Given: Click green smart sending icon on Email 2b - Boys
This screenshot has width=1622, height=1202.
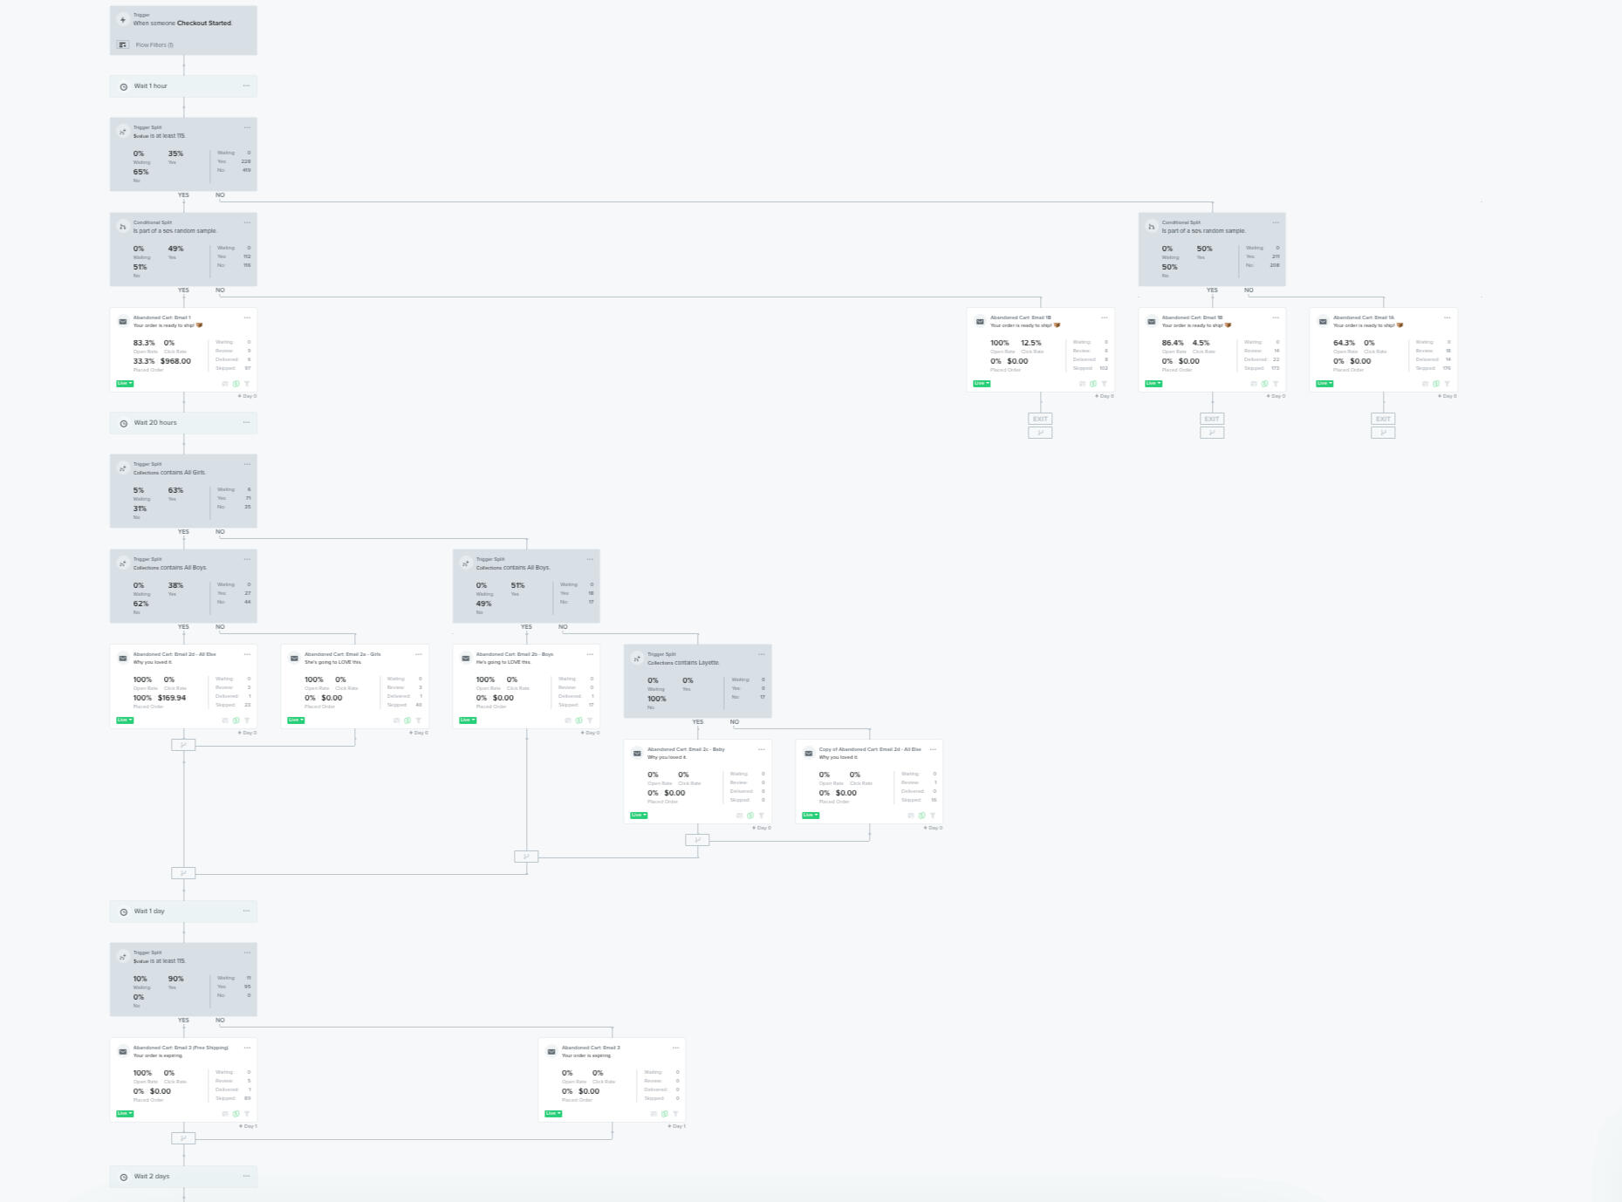Looking at the screenshot, I should (578, 721).
